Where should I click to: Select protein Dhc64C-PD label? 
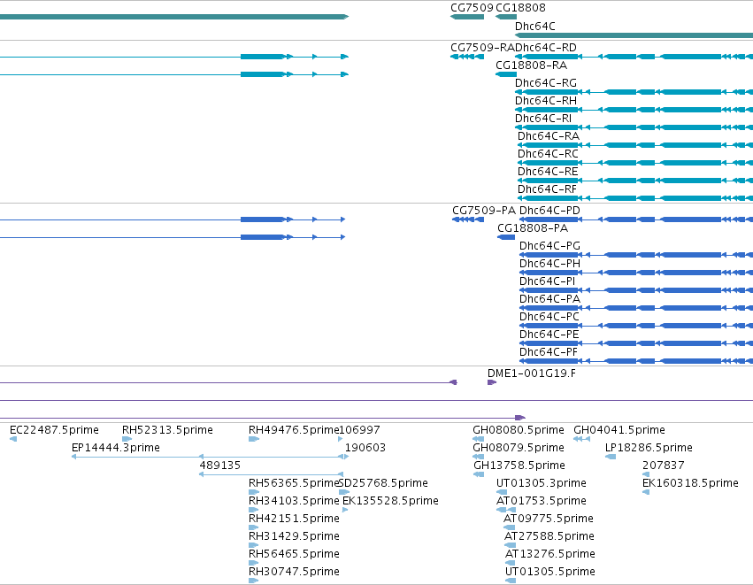[549, 211]
